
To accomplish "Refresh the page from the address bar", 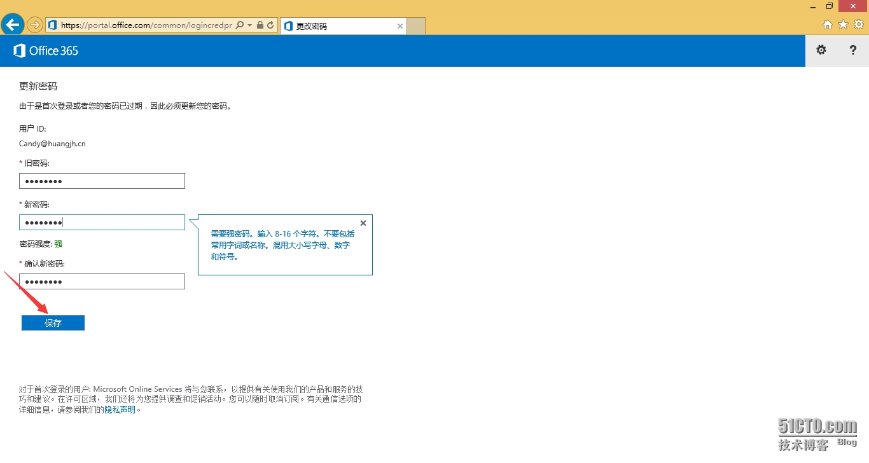I will click(x=270, y=25).
